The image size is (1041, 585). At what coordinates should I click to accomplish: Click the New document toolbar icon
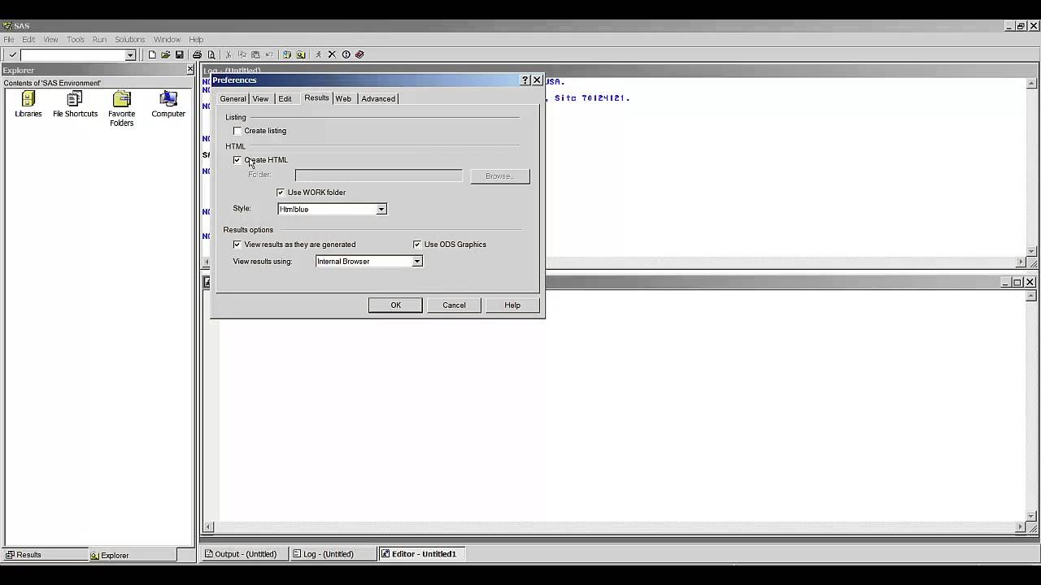coord(152,54)
